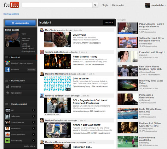
Task: Click the star icon for I più popolari
Action: click(x=8, y=93)
